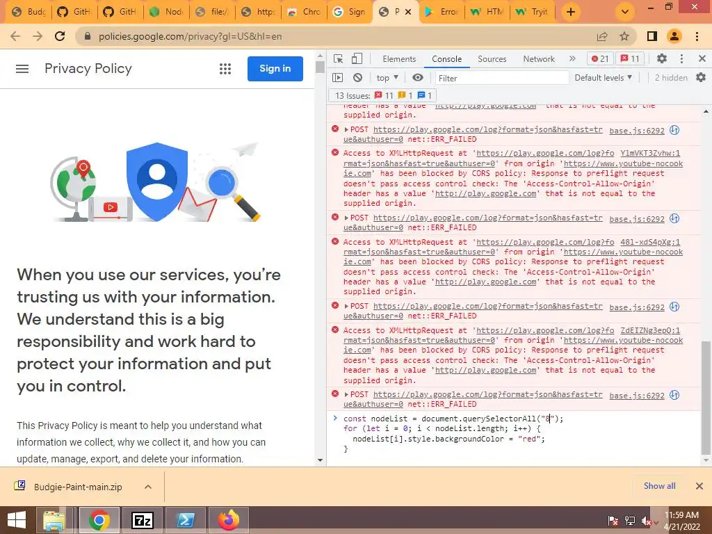This screenshot has width=712, height=534.
Task: Open Firefox from the taskbar
Action: [228, 520]
